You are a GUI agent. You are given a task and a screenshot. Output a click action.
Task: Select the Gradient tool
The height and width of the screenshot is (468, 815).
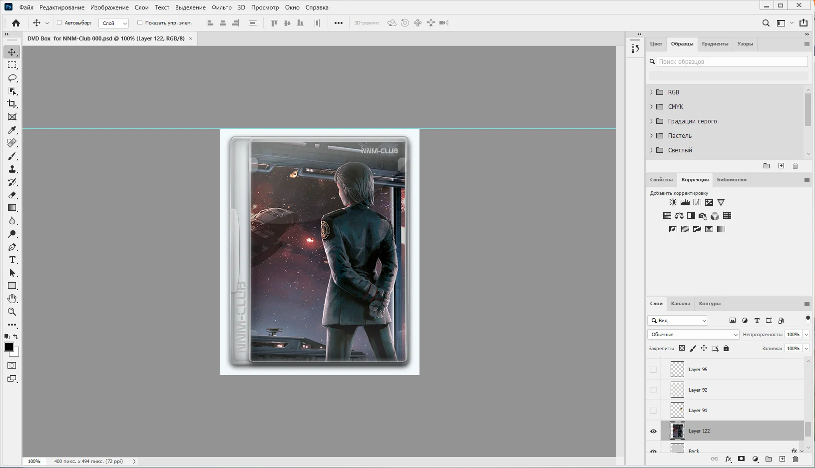(12, 208)
